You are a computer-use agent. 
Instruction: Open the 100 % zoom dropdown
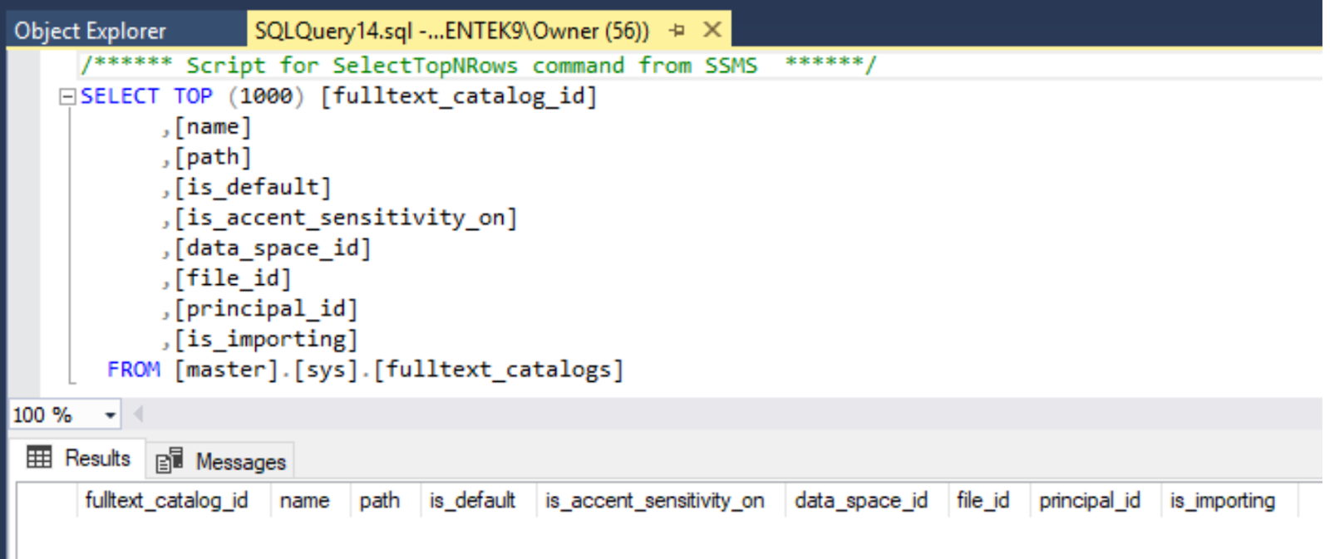tap(110, 414)
